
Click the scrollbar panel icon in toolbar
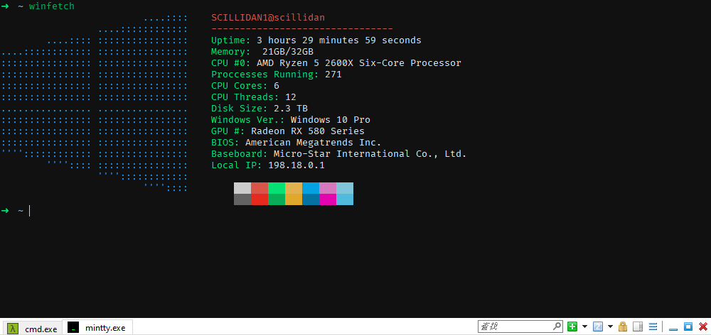click(x=638, y=326)
